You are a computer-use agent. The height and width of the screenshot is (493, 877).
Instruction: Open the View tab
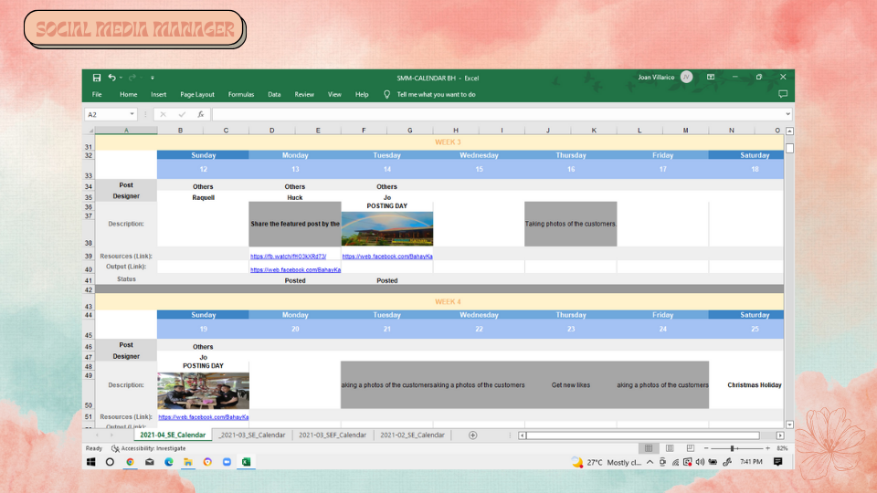click(334, 94)
